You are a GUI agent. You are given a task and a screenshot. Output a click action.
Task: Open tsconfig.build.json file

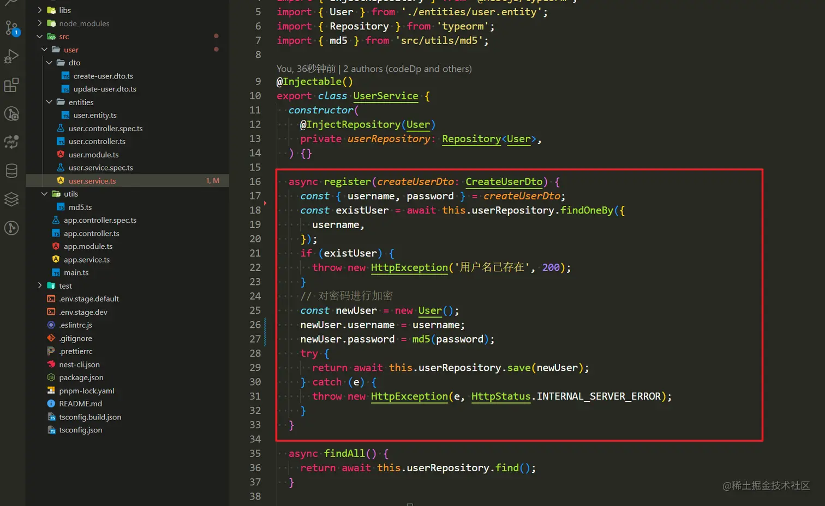[x=90, y=417]
